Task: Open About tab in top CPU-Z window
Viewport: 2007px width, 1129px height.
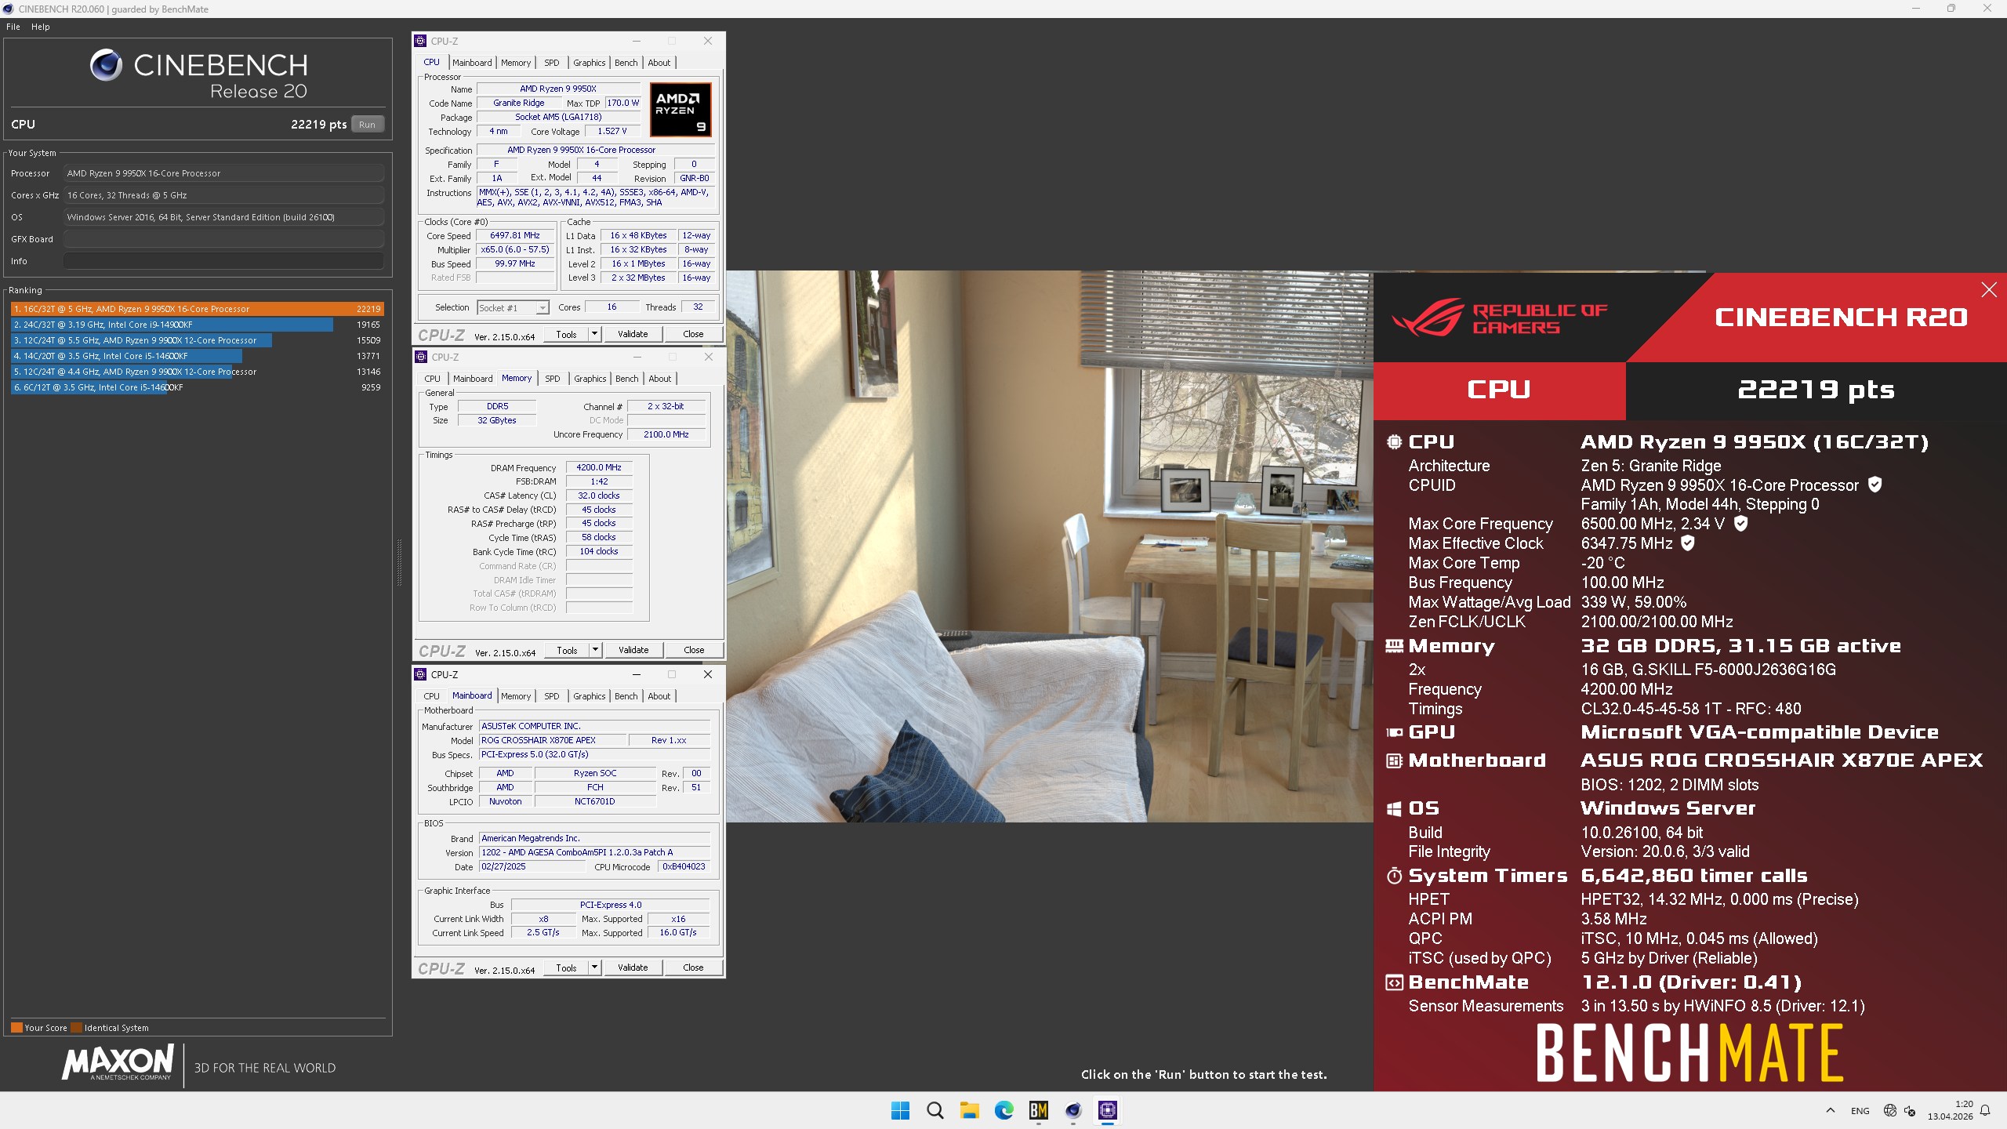Action: (x=659, y=63)
